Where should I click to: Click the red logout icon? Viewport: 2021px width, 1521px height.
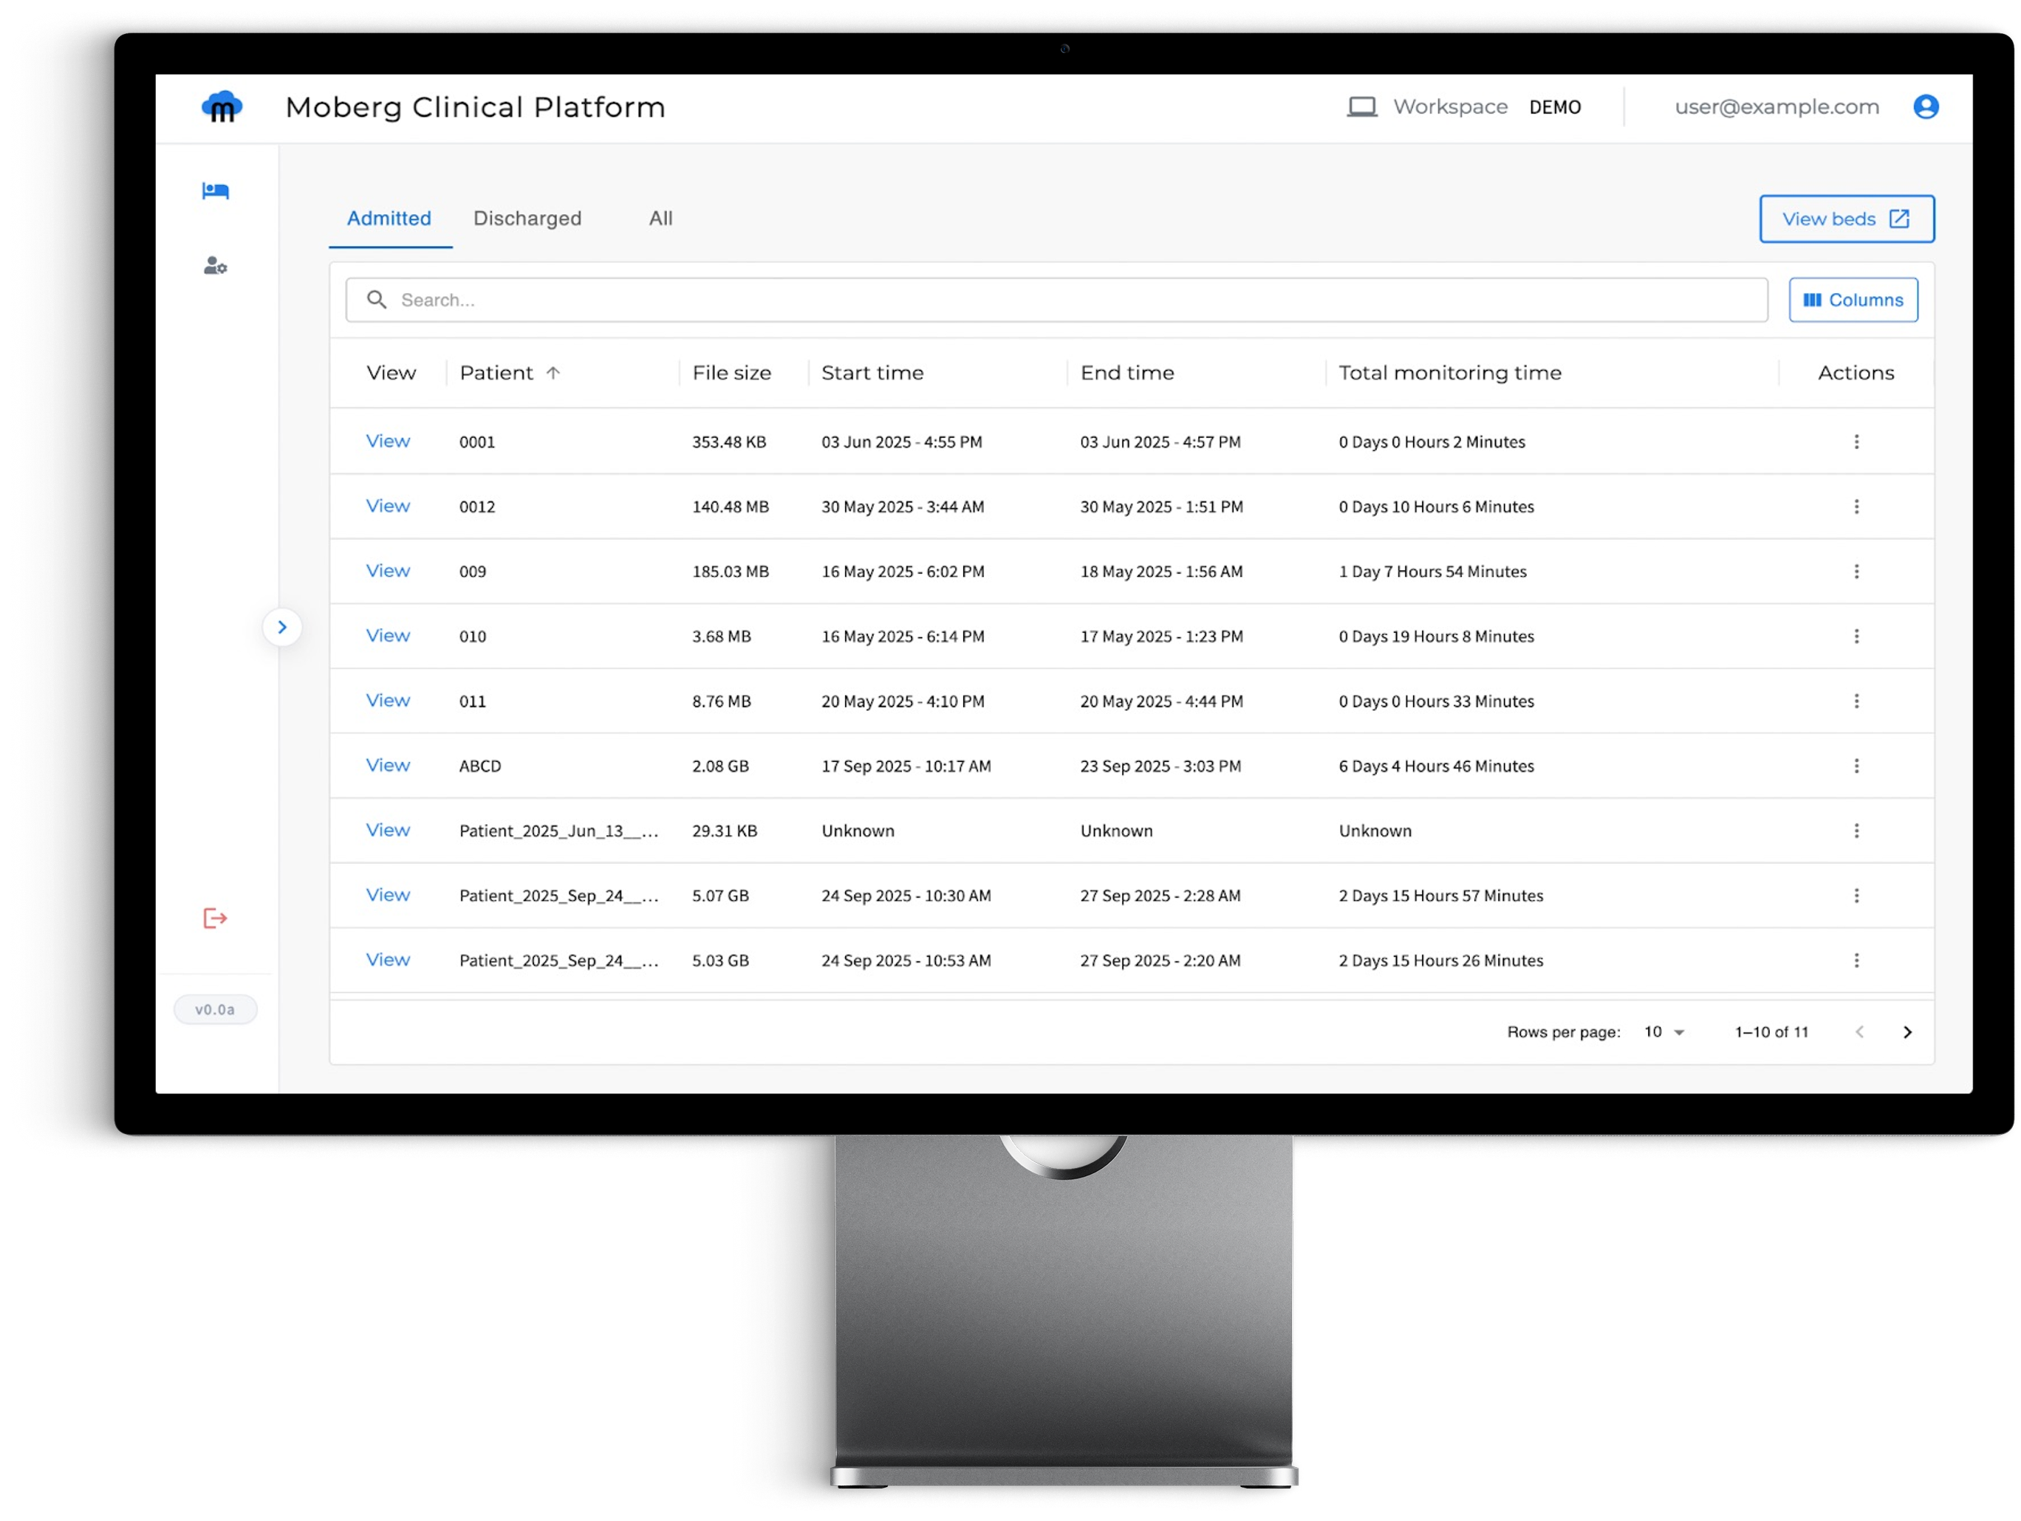(215, 918)
